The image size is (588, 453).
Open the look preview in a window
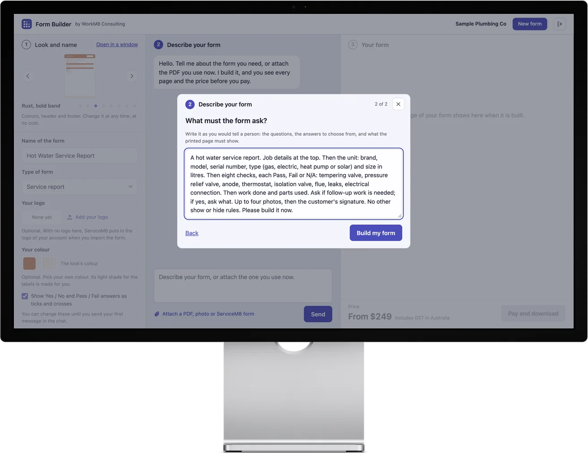tap(117, 44)
